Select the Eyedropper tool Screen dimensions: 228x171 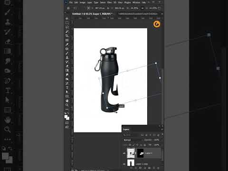coord(67,44)
